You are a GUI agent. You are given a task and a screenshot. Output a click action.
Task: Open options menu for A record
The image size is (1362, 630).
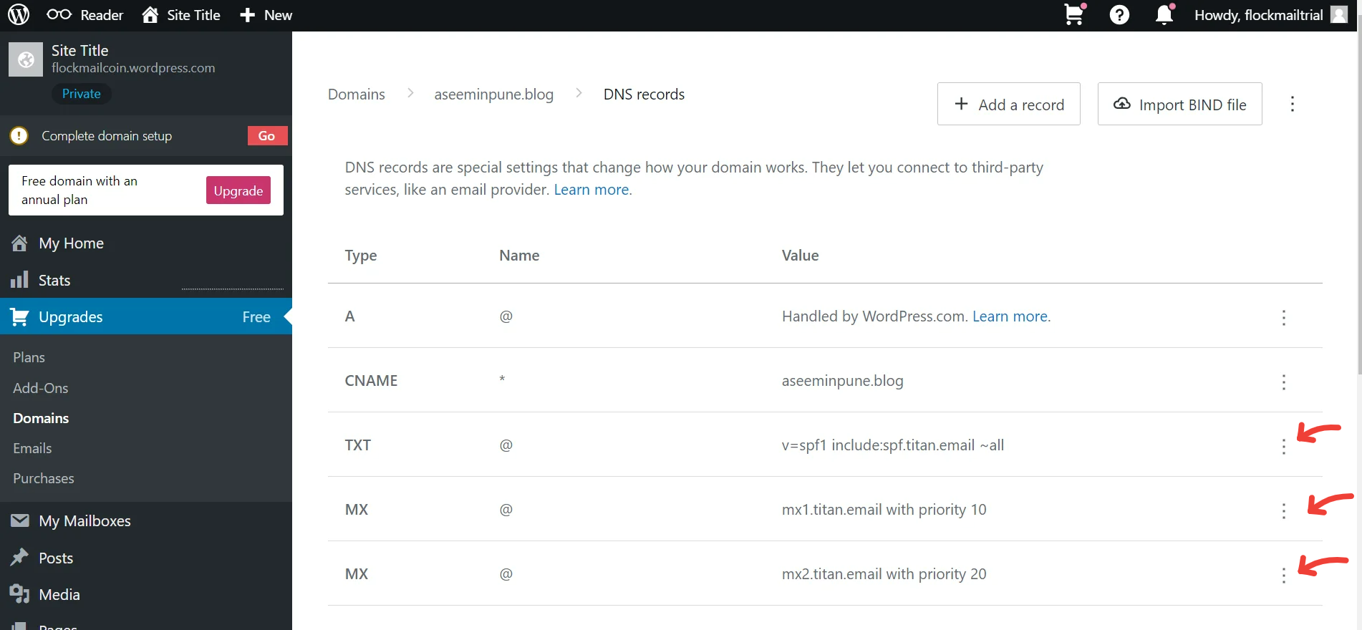tap(1284, 317)
